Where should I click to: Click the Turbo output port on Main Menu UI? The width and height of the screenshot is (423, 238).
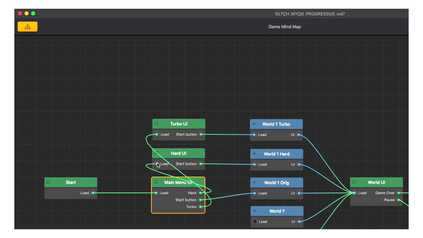(201, 207)
